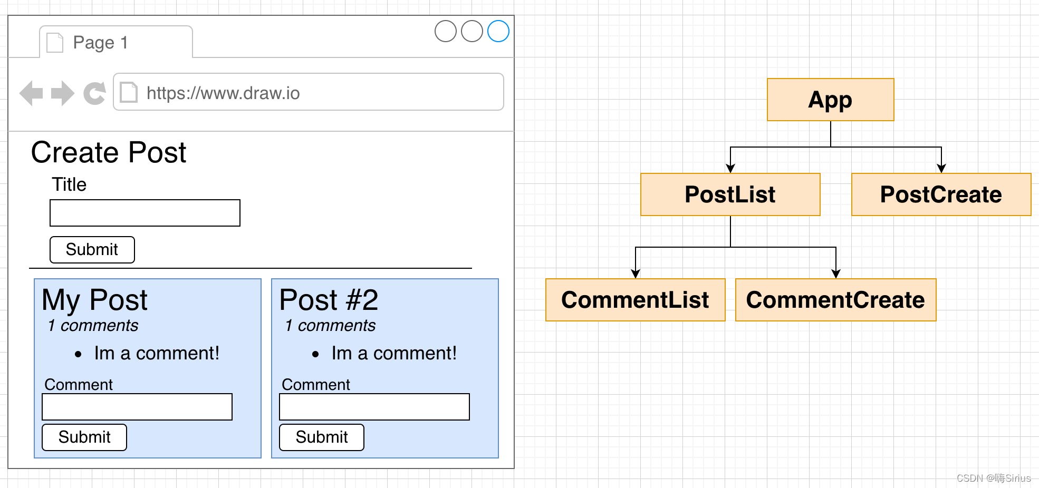The image size is (1039, 488).
Task: Select the App node in the diagram
Action: pyautogui.click(x=831, y=100)
